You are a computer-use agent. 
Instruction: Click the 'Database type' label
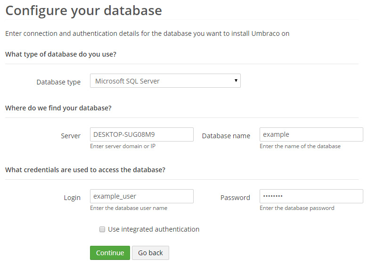[58, 82]
